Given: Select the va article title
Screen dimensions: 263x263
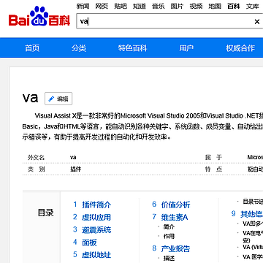Looking at the screenshot, I should click(x=31, y=98).
